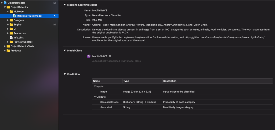Expand the Resources folder triangle

coord(8,33)
